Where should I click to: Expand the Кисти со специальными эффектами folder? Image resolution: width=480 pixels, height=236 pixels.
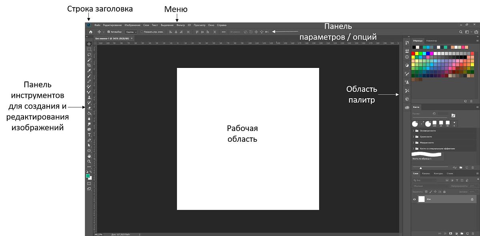click(413, 149)
